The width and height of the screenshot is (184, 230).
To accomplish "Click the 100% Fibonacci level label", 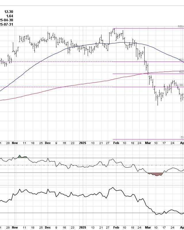I will pos(181,26).
